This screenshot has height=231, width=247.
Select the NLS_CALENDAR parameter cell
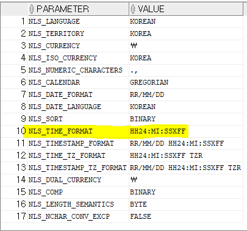click(79, 82)
